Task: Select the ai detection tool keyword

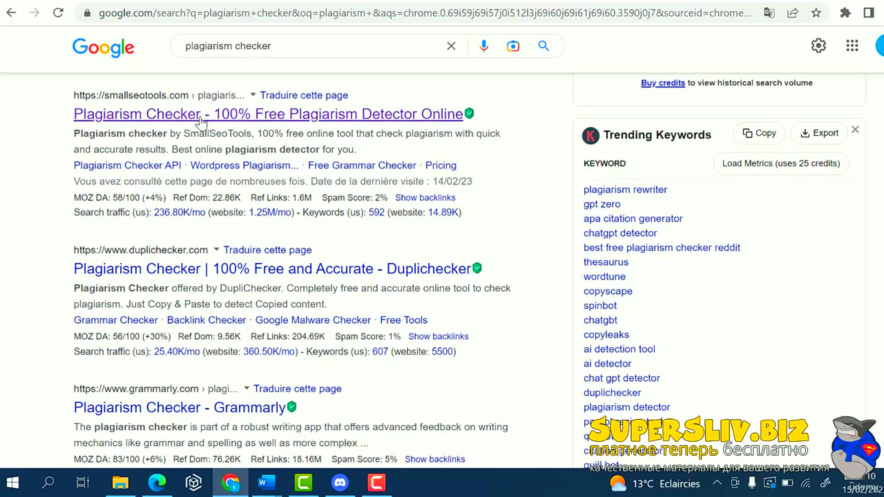Action: [619, 349]
